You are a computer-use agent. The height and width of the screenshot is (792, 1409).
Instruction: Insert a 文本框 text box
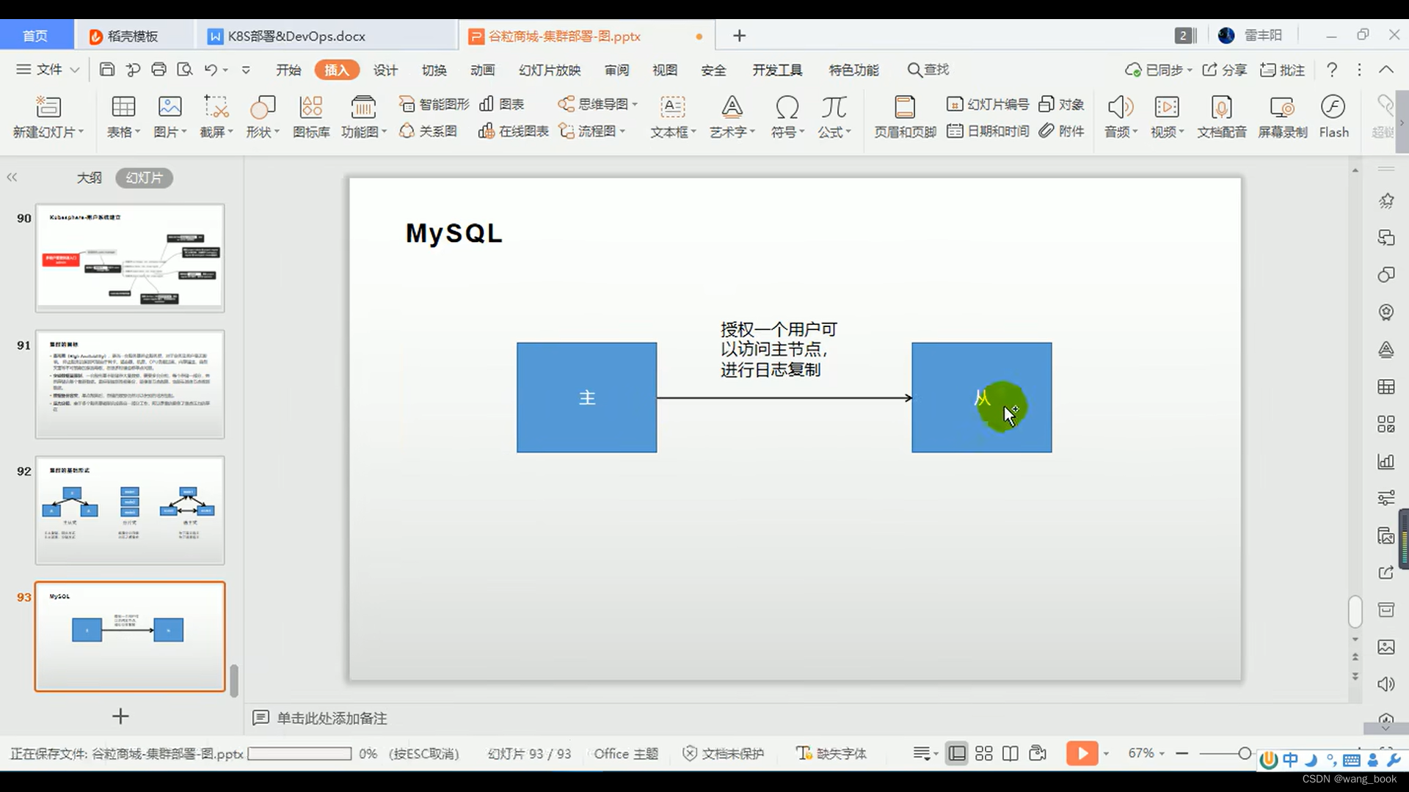tap(672, 117)
